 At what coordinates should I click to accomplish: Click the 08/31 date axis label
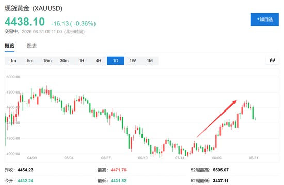tap(254, 158)
